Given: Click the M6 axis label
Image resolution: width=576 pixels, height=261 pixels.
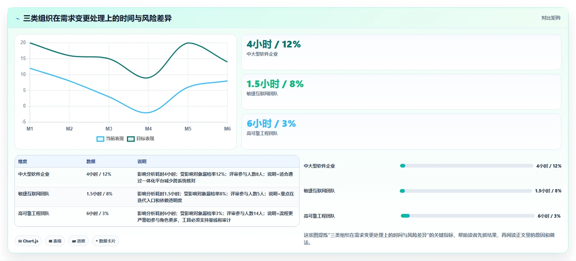Looking at the screenshot, I should [x=228, y=129].
